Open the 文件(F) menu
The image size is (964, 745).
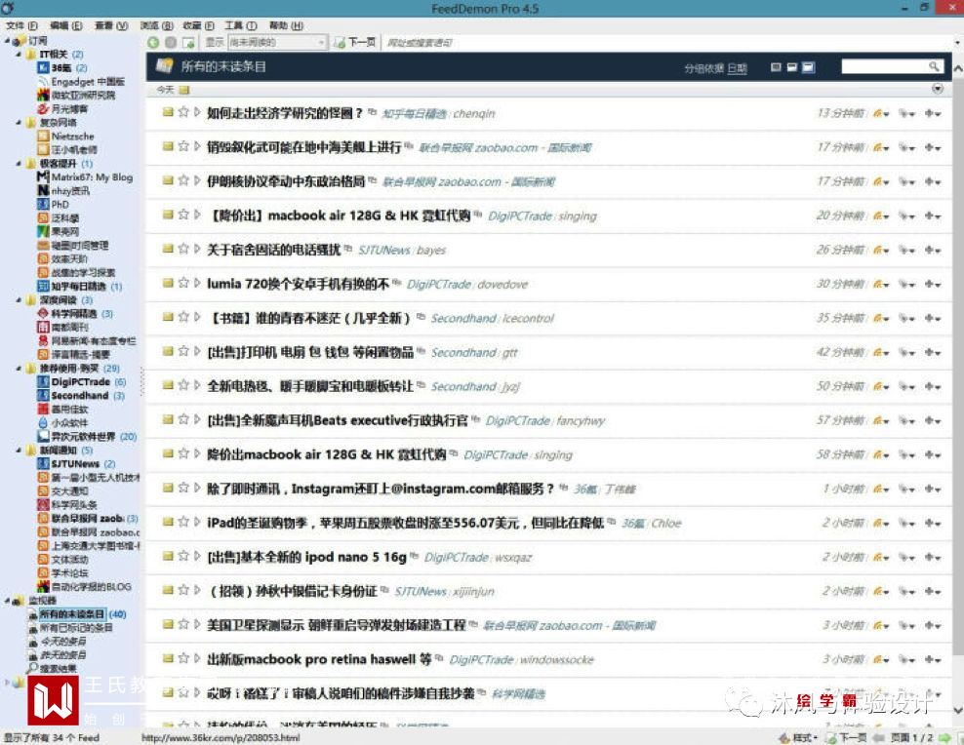click(21, 25)
